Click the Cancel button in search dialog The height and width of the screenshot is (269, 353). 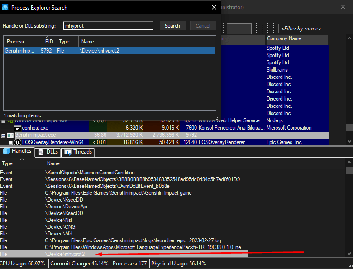(x=203, y=26)
